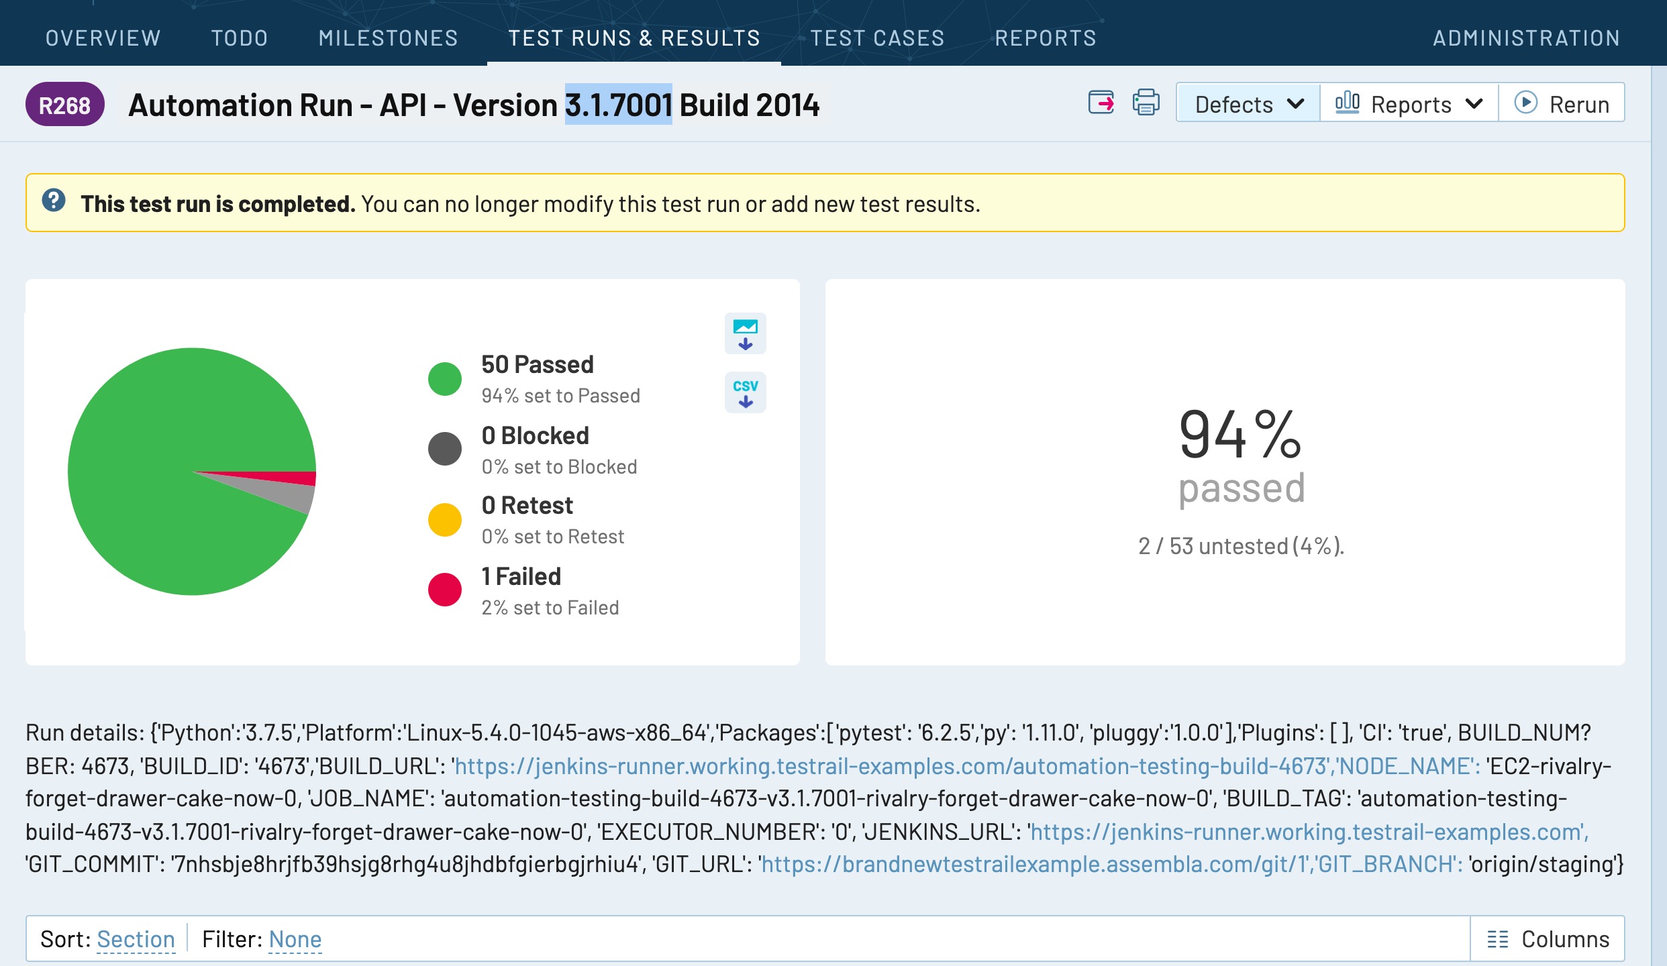This screenshot has width=1667, height=966.
Task: Download the chart as image
Action: (746, 333)
